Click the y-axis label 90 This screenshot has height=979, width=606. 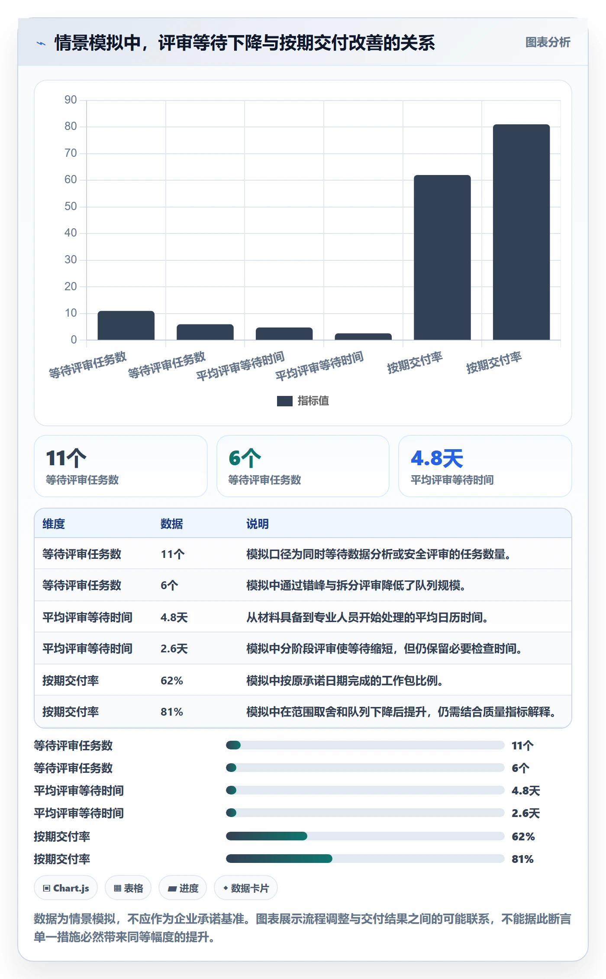pos(71,100)
